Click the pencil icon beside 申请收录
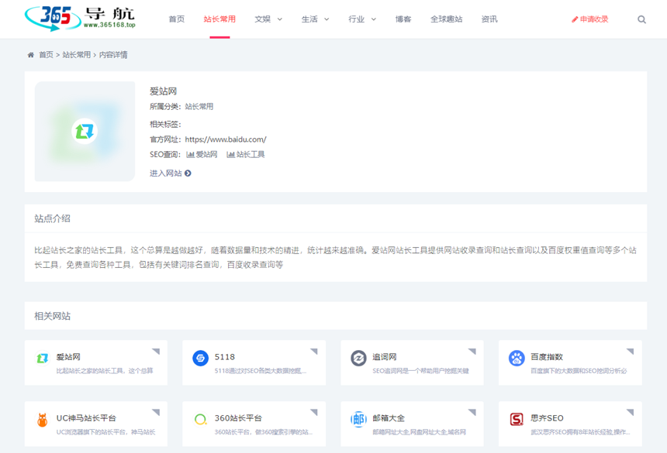 pyautogui.click(x=575, y=19)
